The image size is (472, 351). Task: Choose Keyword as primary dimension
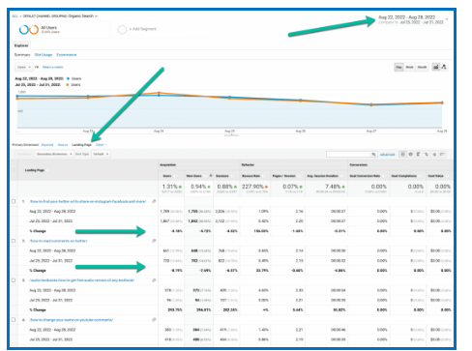coord(47,145)
